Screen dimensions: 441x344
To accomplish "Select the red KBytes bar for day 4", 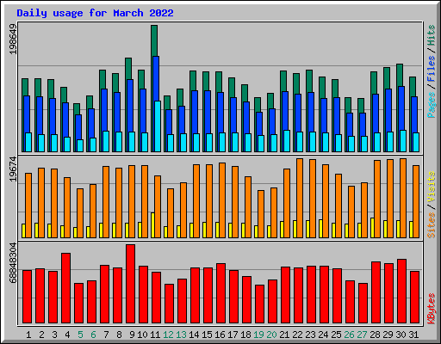I will click(x=65, y=288).
